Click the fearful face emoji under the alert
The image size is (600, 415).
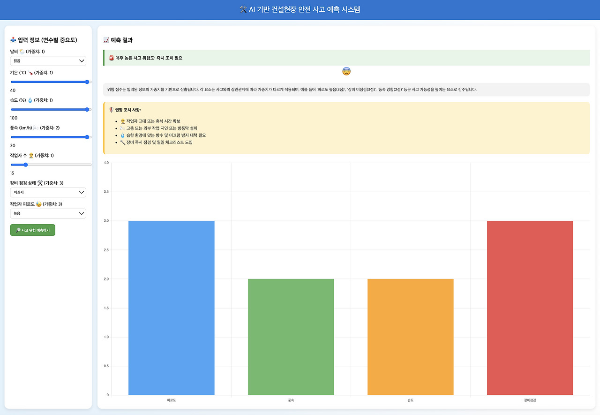tap(346, 71)
